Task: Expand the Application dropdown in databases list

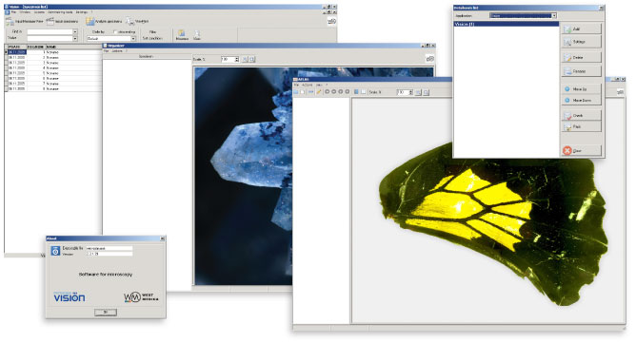Action: pyautogui.click(x=554, y=15)
